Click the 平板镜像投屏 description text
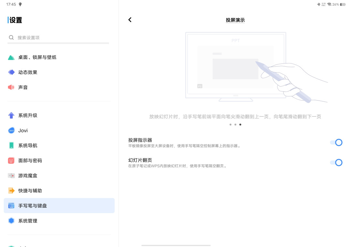 coord(184,146)
